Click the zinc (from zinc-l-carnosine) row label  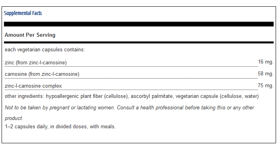tap(36, 62)
